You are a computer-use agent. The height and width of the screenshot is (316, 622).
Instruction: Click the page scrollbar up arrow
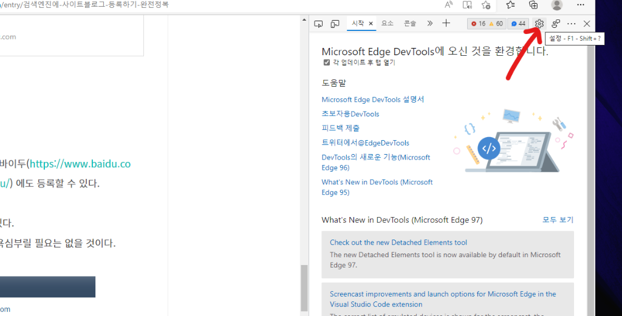304,19
